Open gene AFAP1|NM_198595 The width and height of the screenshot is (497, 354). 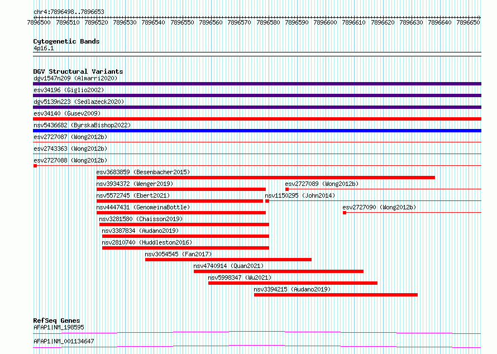59,327
